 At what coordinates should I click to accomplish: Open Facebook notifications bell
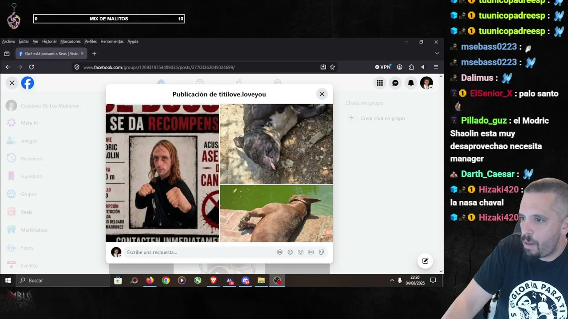point(411,83)
